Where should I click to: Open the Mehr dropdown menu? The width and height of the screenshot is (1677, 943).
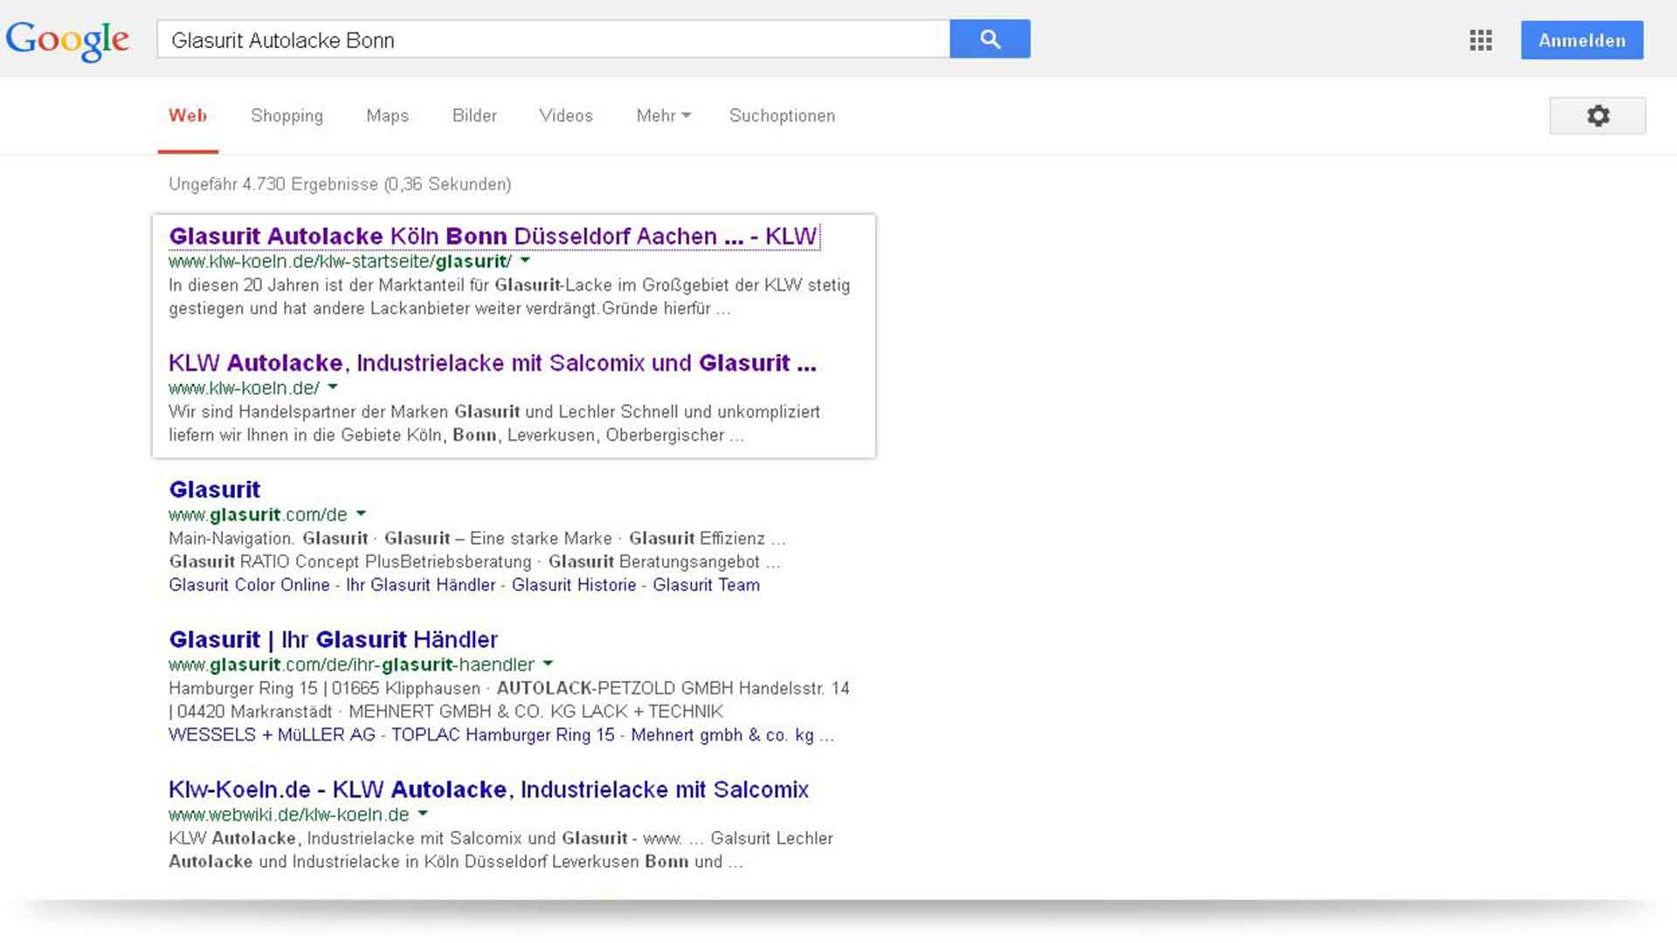point(663,115)
